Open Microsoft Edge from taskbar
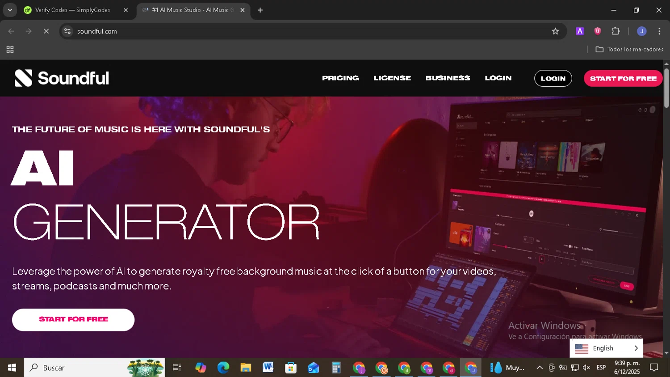The width and height of the screenshot is (670, 377). pos(223,368)
